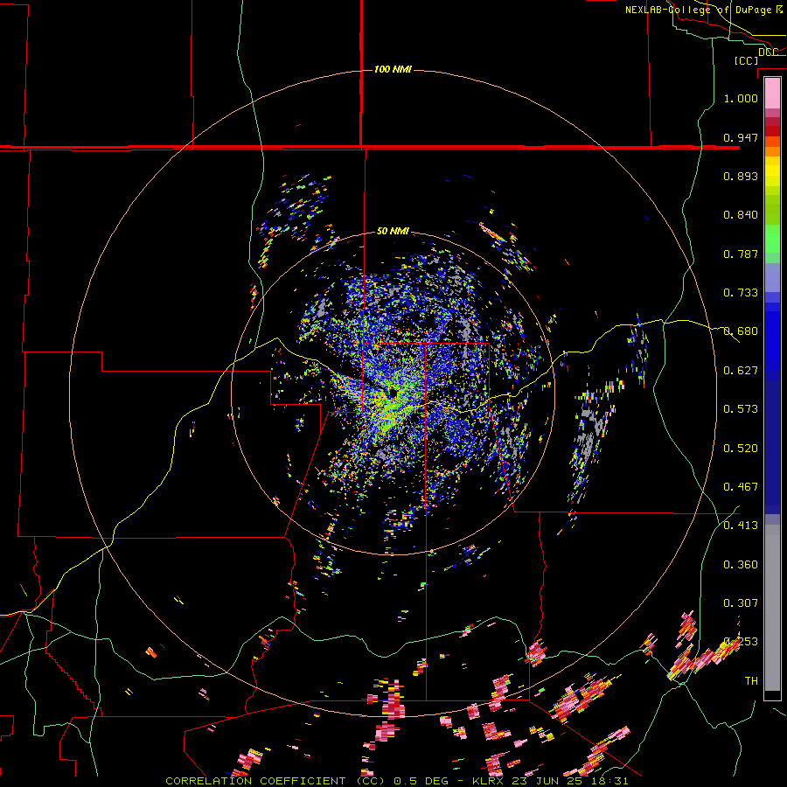Click the 0.627 legend value
Screen dimensions: 787x787
pos(741,371)
